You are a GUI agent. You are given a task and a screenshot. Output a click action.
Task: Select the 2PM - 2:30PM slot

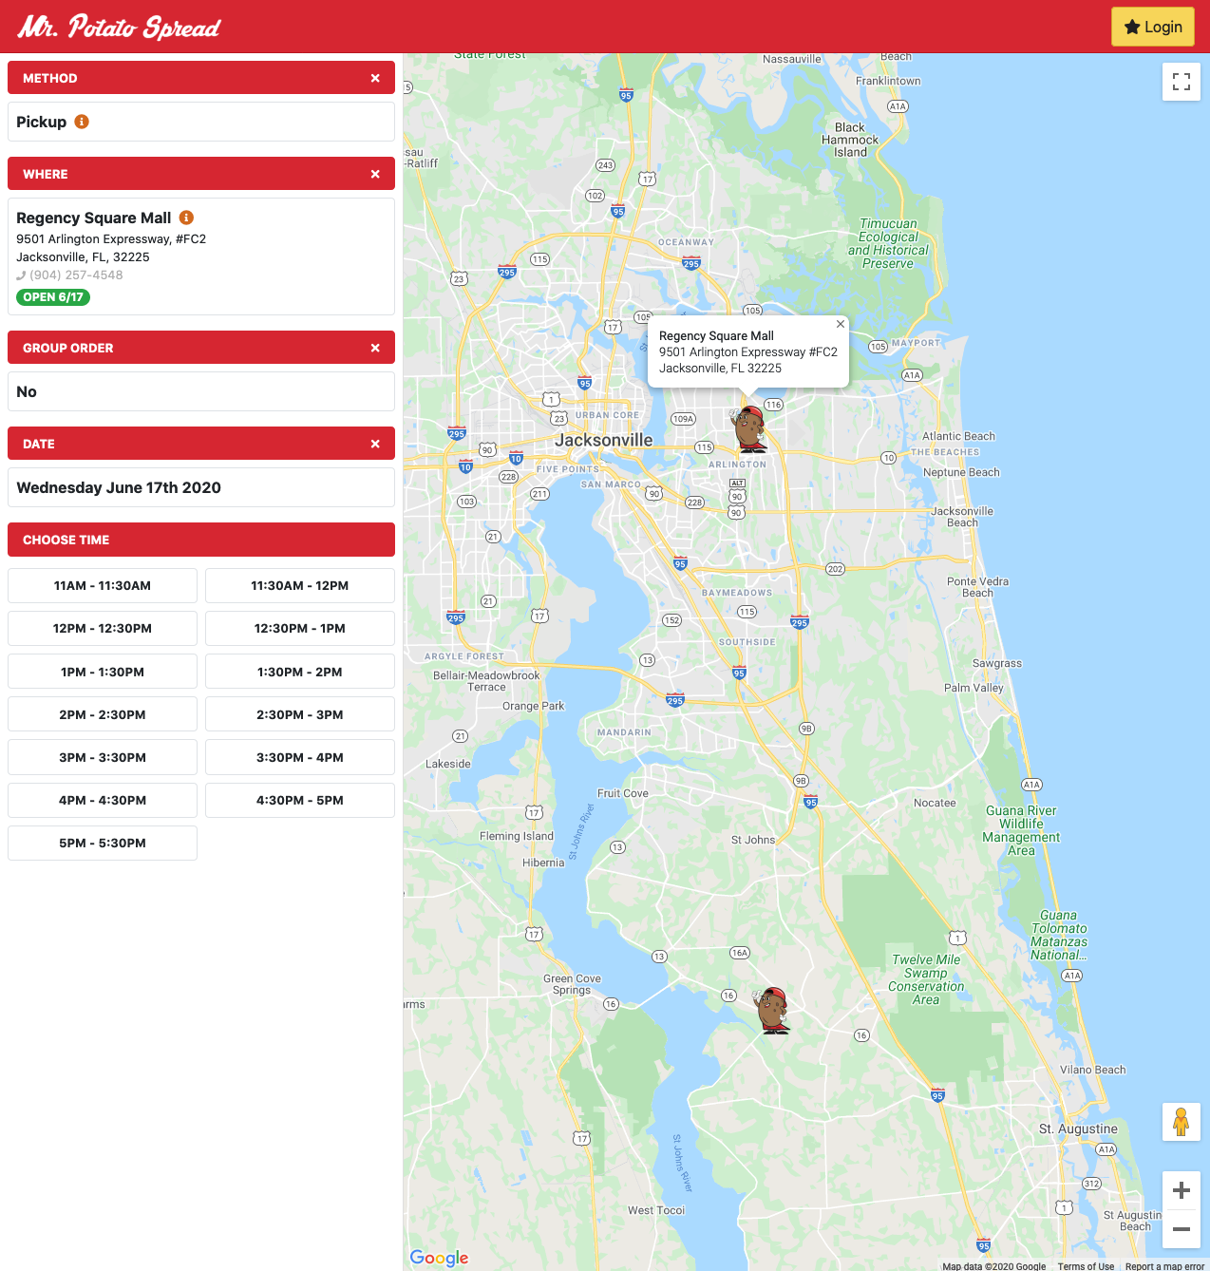click(x=103, y=714)
